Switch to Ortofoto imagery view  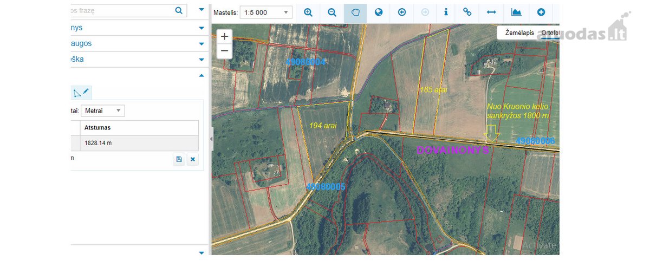point(548,33)
